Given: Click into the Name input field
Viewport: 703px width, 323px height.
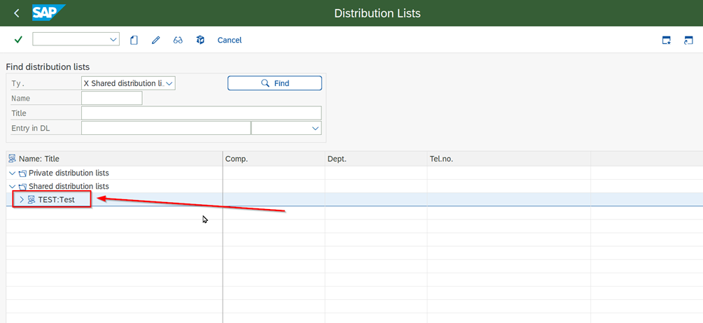Looking at the screenshot, I should pos(111,99).
